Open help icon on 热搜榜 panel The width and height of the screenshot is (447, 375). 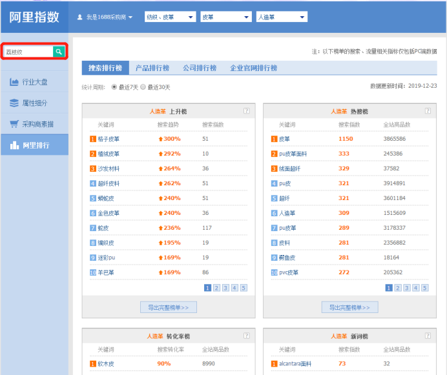tap(428, 111)
